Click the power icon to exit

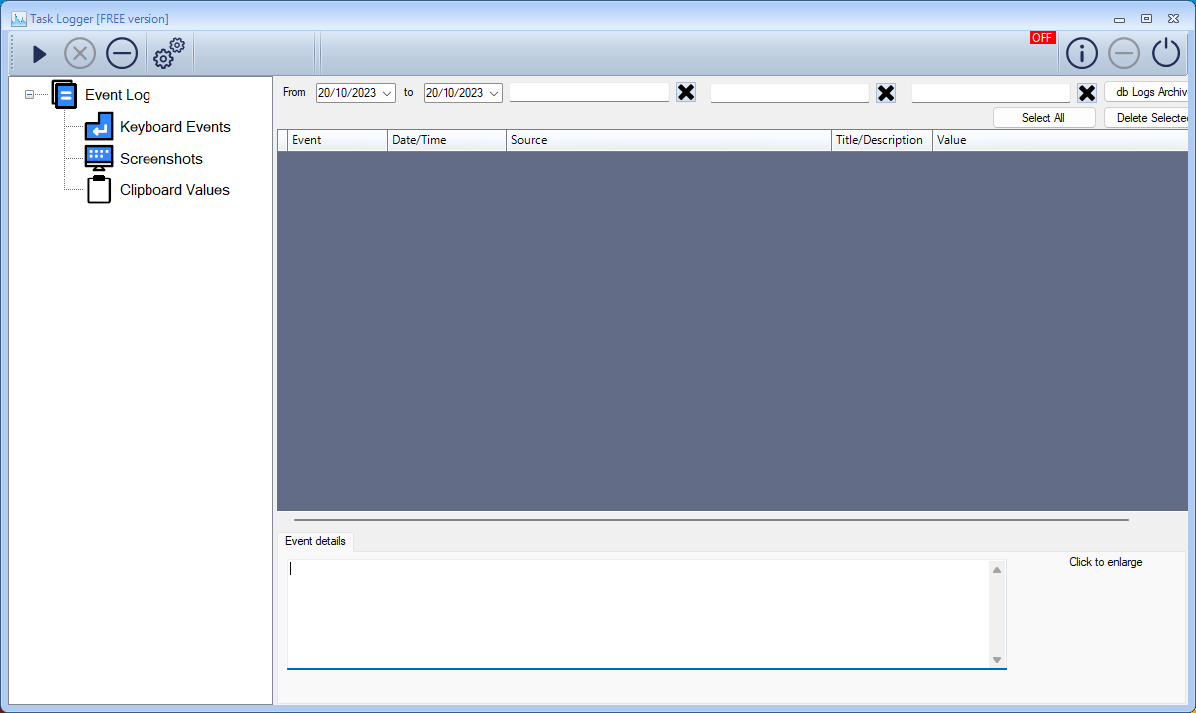(x=1165, y=53)
